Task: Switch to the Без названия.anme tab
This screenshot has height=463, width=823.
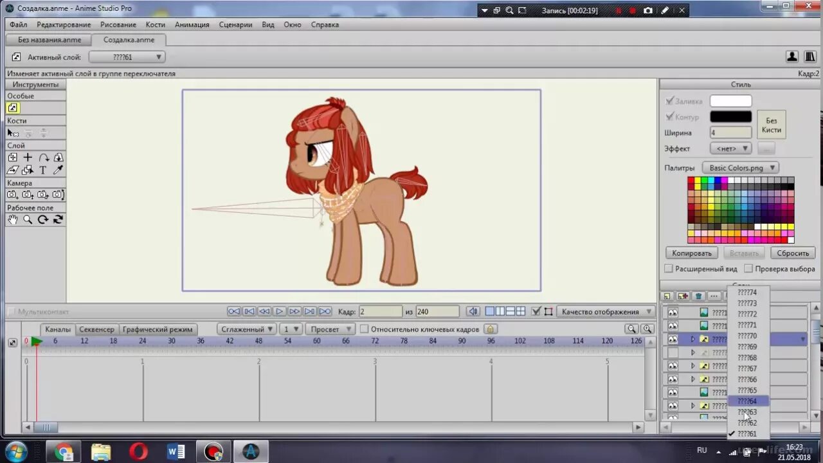Action: click(50, 40)
